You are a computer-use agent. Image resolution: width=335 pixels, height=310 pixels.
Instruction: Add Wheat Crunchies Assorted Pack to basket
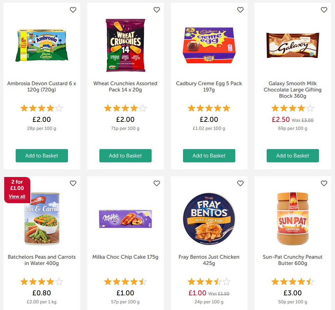click(x=125, y=156)
